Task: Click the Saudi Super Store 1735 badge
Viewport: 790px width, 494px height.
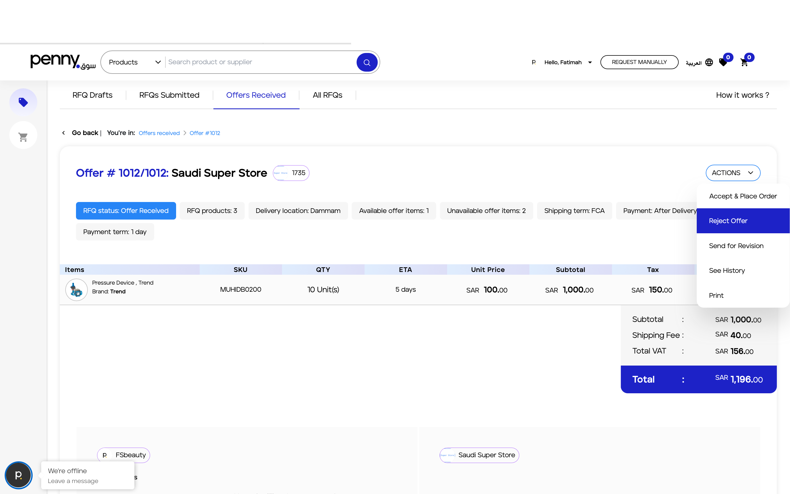Action: tap(291, 173)
